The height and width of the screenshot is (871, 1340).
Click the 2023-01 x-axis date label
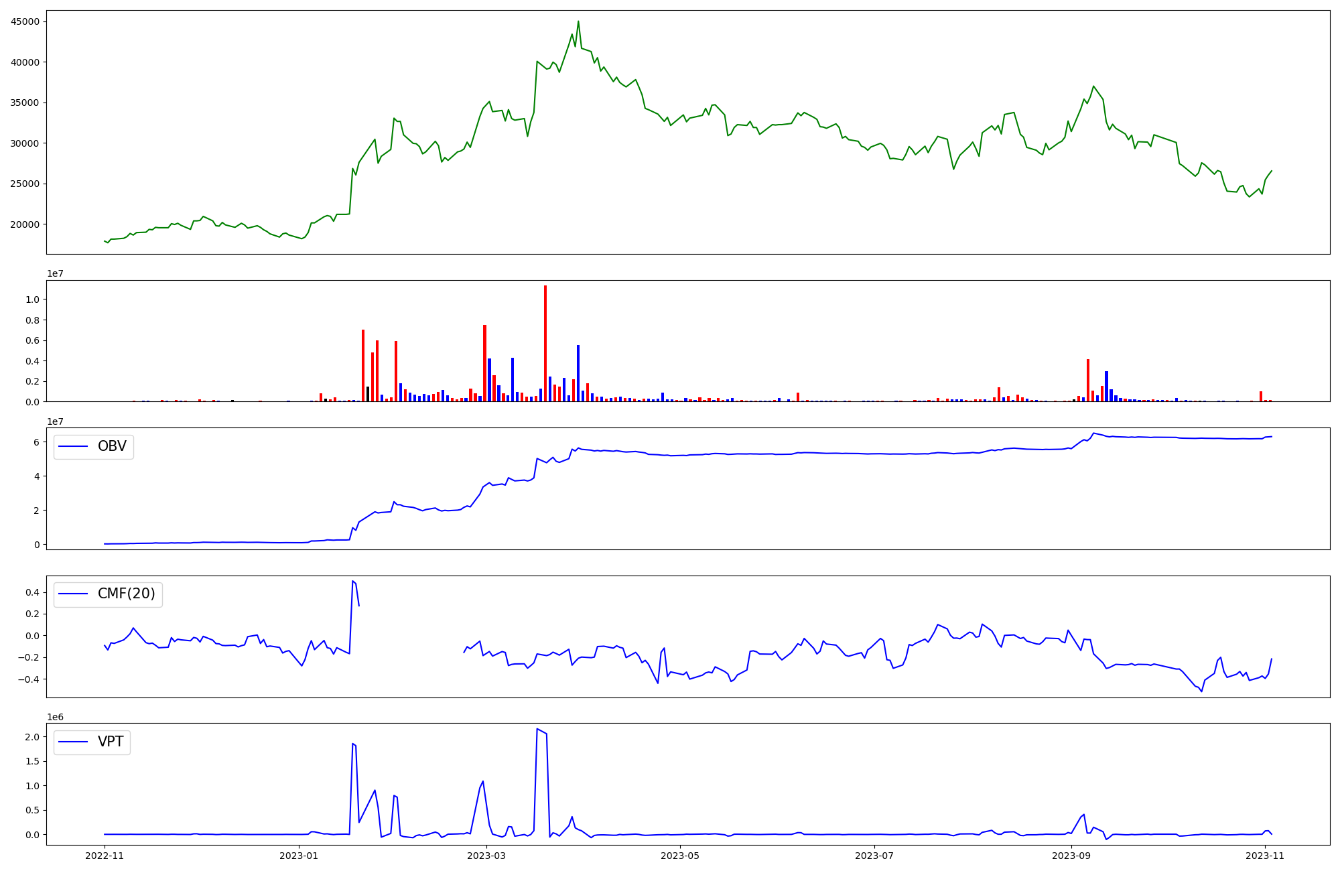click(x=299, y=856)
